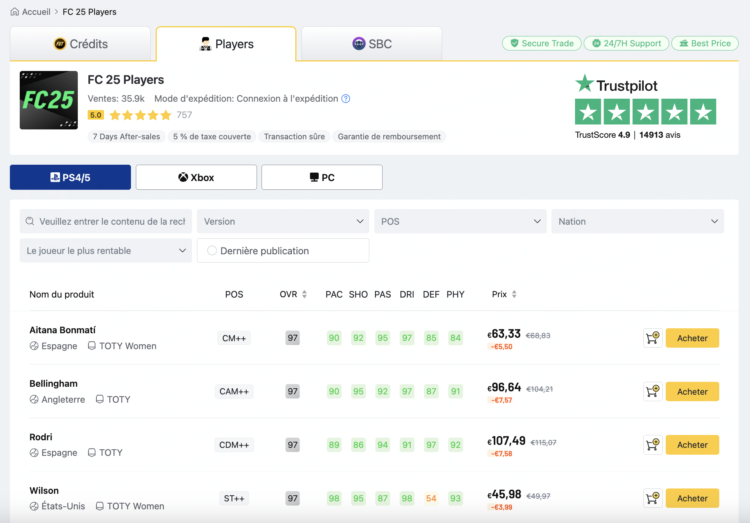
Task: Sort by Prix using sort arrows
Action: point(514,294)
